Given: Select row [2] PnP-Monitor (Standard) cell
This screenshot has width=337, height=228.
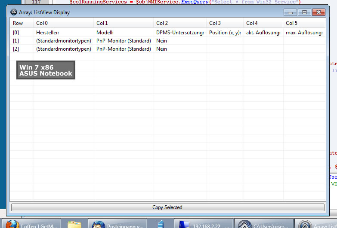Looking at the screenshot, I should click(x=124, y=49).
